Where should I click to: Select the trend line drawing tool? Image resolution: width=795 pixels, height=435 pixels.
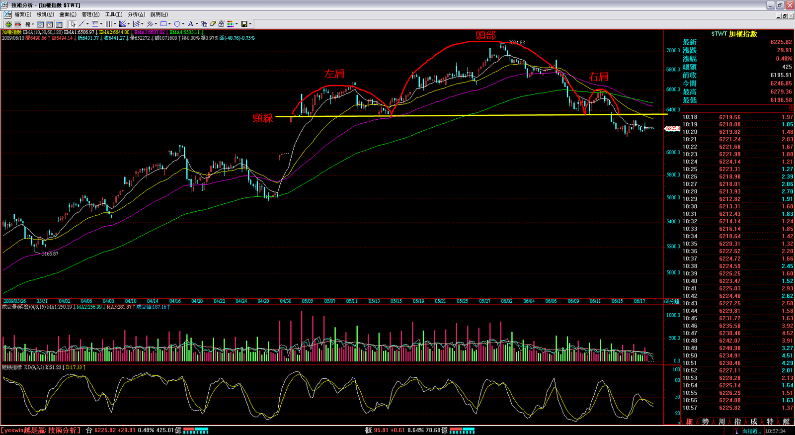tap(81, 24)
